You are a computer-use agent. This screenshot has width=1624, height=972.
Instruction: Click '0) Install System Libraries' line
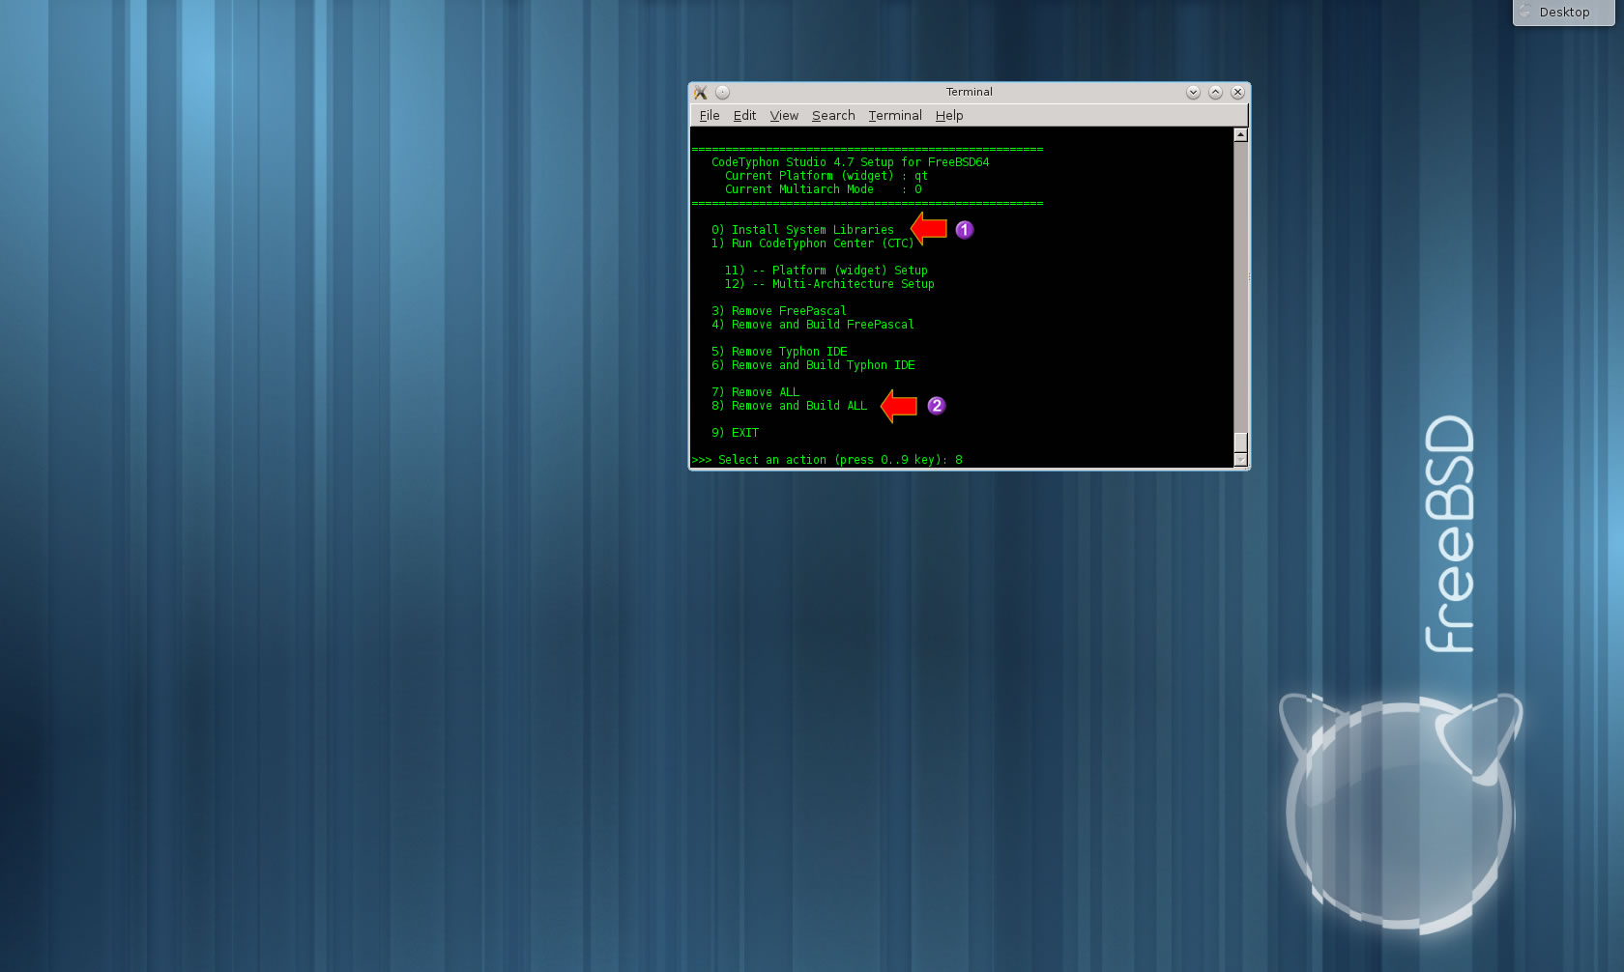(x=802, y=230)
